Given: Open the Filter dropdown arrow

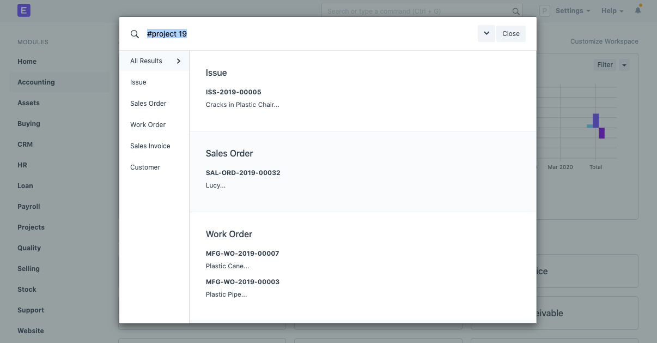Looking at the screenshot, I should (624, 64).
